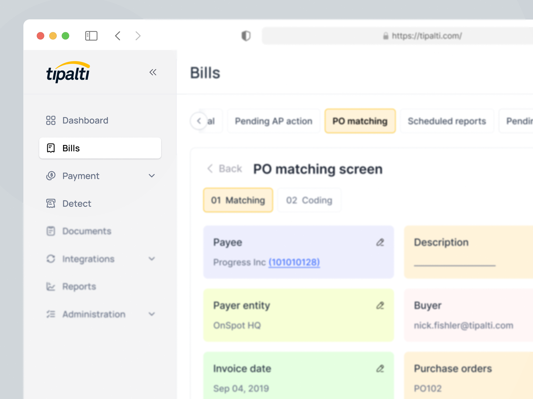Switch to Pending AP action tab
The width and height of the screenshot is (533, 399).
pos(273,121)
